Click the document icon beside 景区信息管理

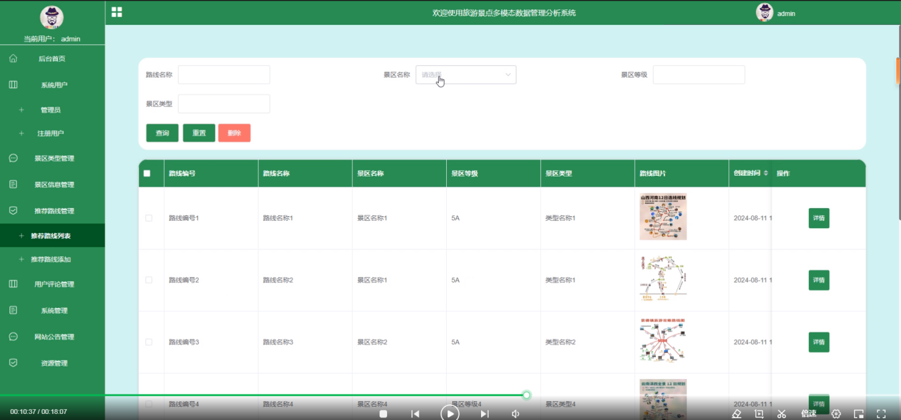coord(13,185)
